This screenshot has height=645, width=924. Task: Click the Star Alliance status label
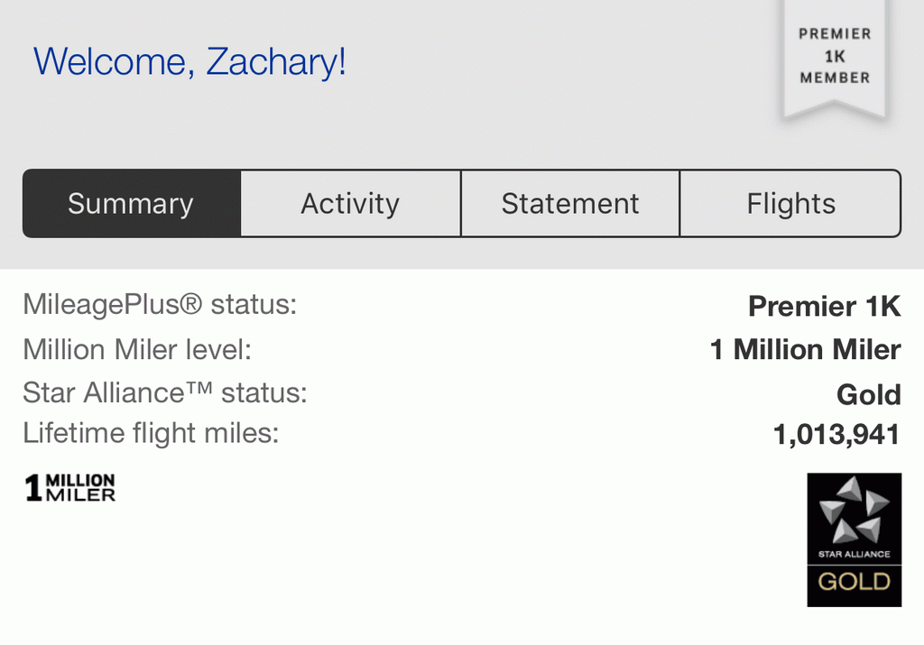click(165, 392)
